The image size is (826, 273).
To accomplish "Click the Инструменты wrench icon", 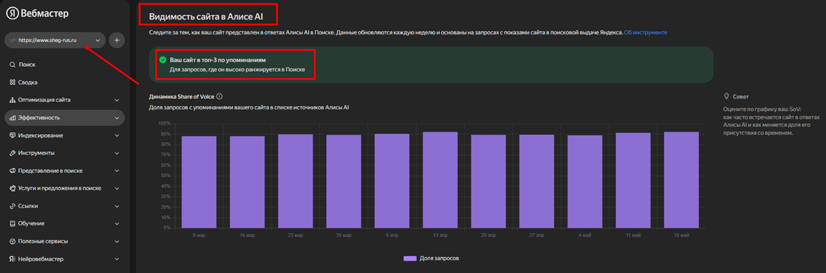I will (12, 153).
